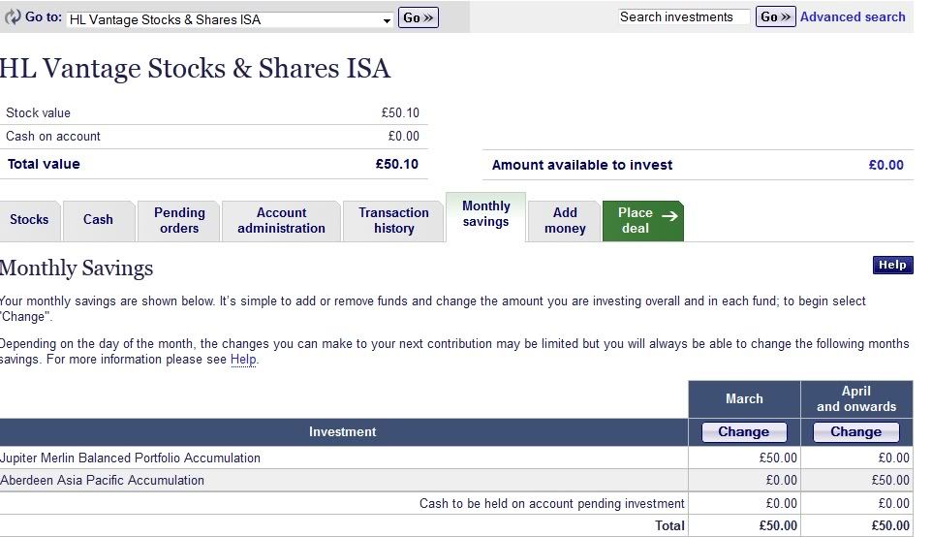Click Change under the March column
The width and height of the screenshot is (932, 537).
(x=743, y=432)
